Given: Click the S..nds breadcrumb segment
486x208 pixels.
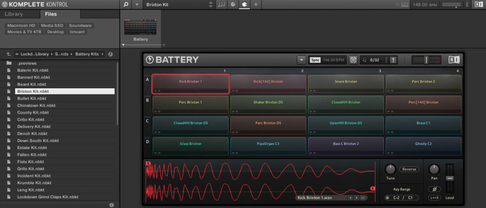Looking at the screenshot, I should 62,54.
